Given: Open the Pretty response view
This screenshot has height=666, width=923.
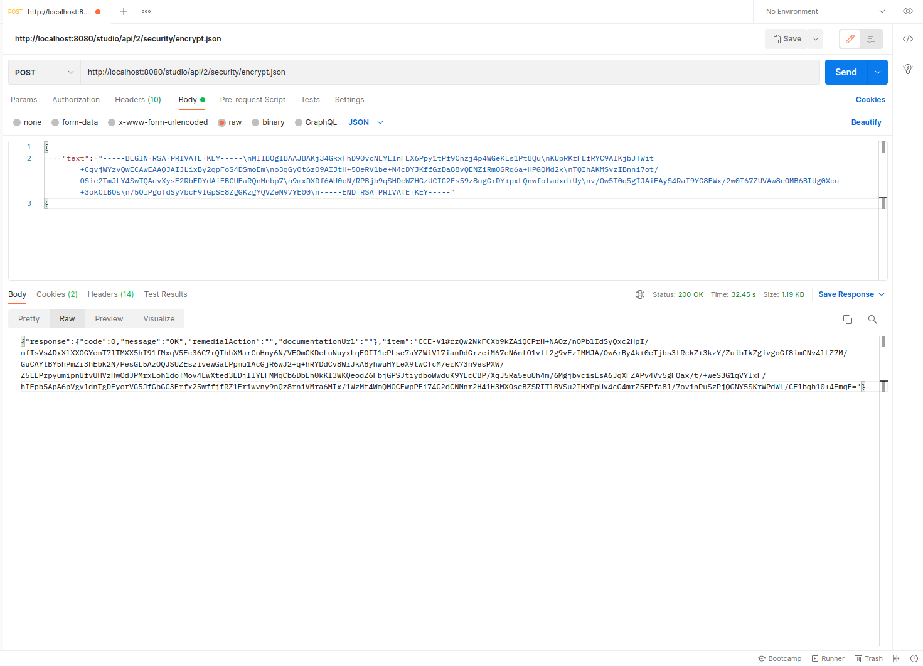Looking at the screenshot, I should [28, 319].
